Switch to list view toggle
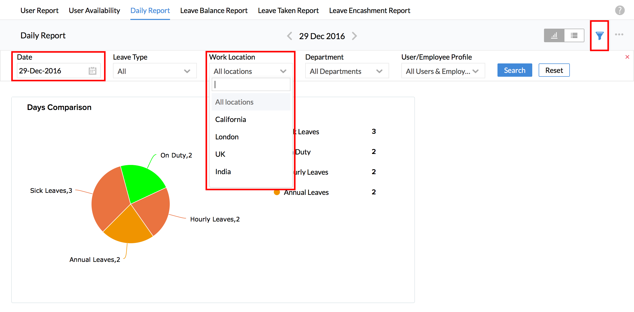Screen dimensions: 634x312 pyautogui.click(x=574, y=36)
